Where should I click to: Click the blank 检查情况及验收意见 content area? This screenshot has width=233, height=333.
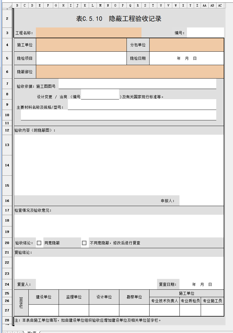pos(119,226)
